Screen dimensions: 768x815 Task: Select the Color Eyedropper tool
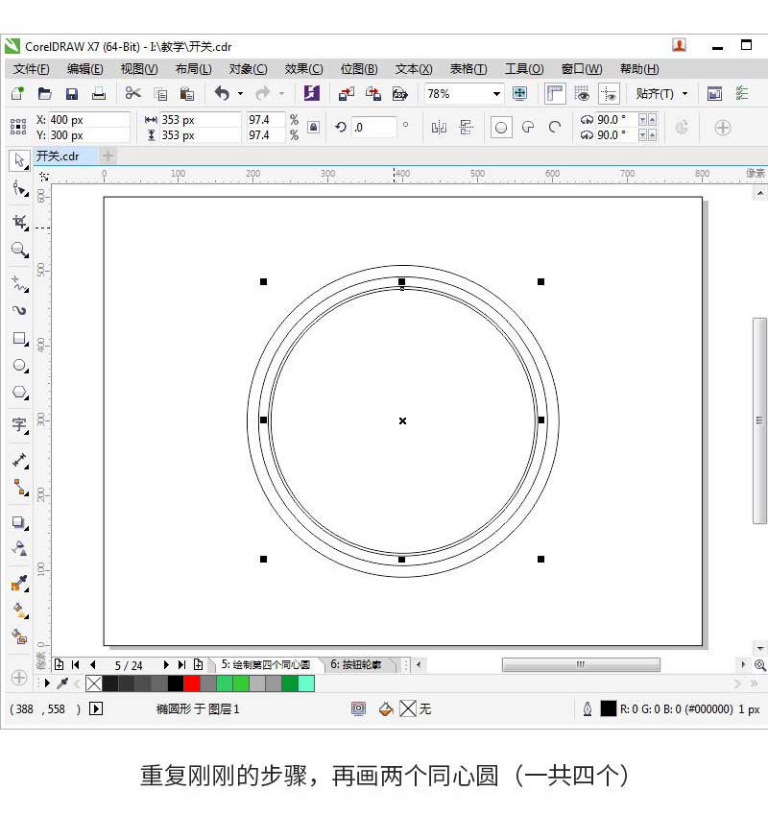pyautogui.click(x=20, y=583)
